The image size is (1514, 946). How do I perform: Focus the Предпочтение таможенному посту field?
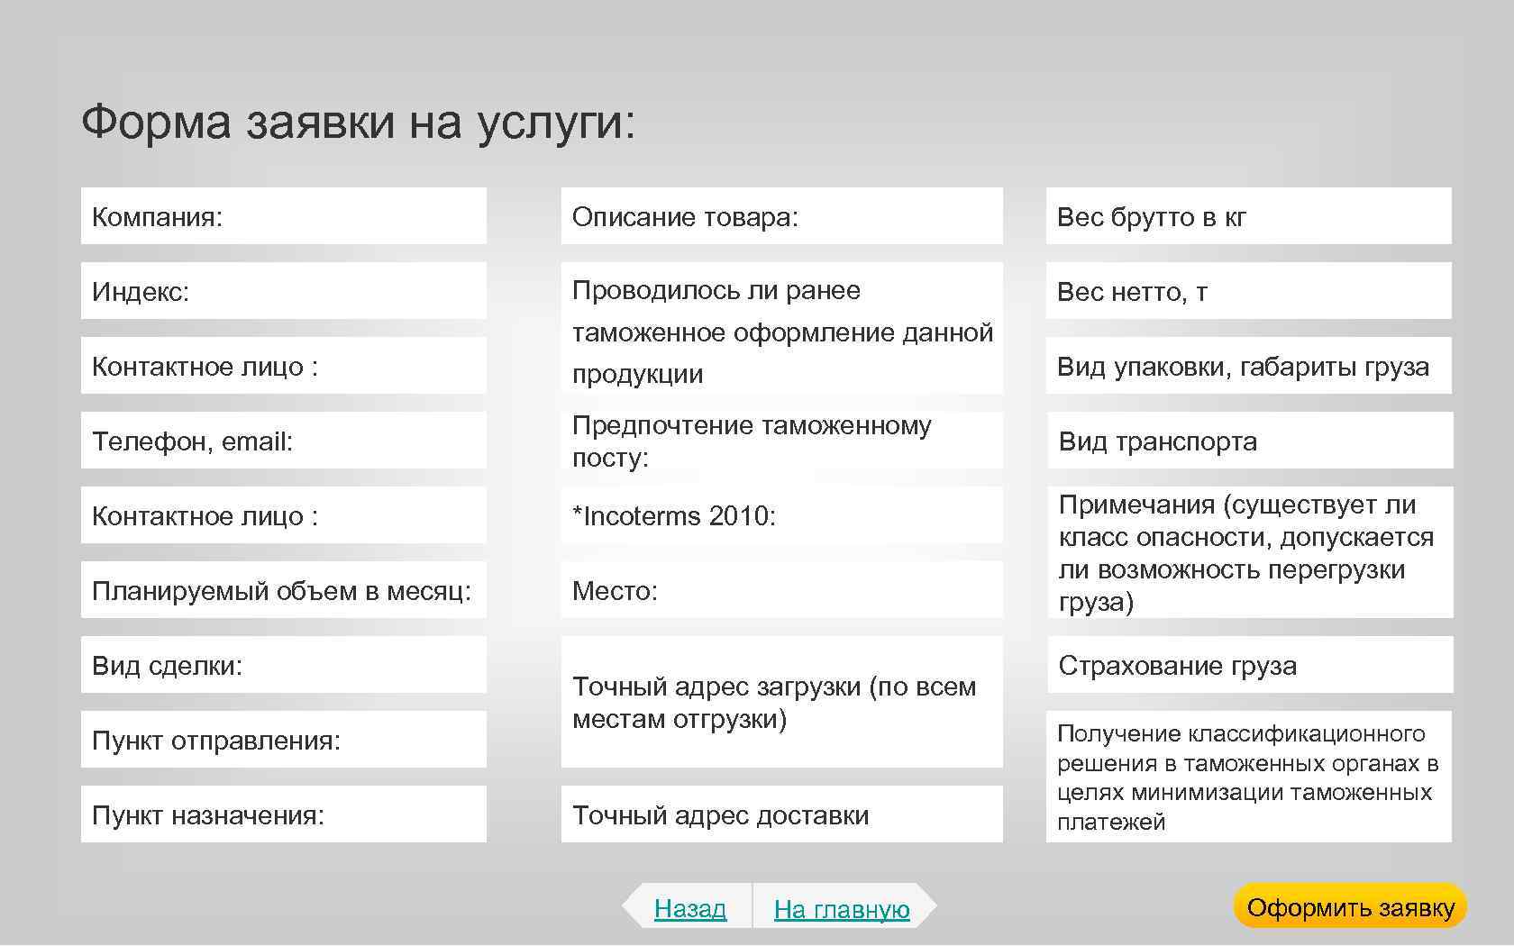[x=781, y=441]
